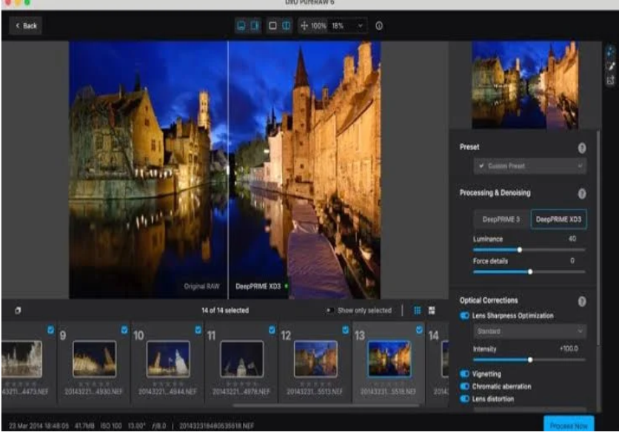619x432 pixels.
Task: Go back using the Back button
Action: coord(26,26)
